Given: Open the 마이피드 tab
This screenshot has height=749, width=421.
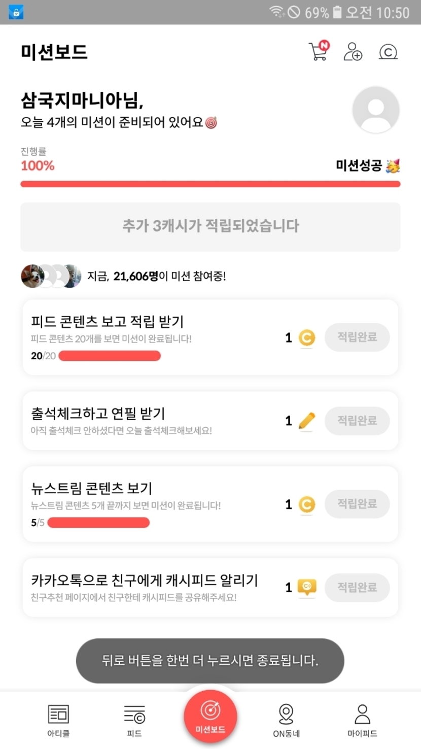Looking at the screenshot, I should [x=362, y=720].
